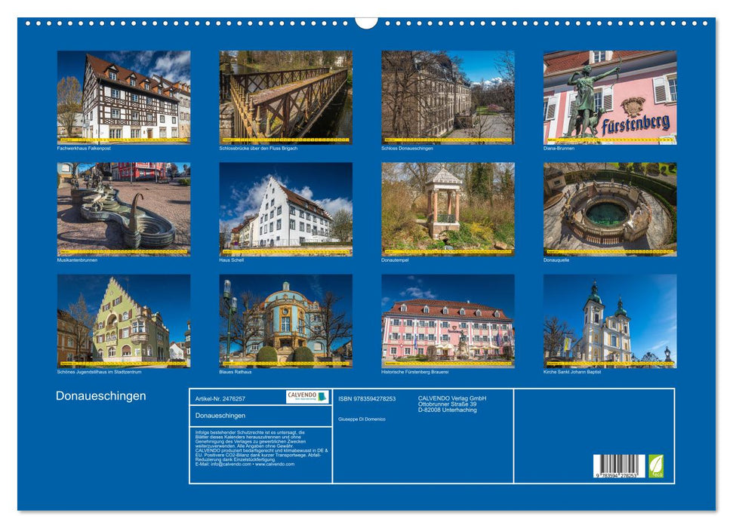
Task: Select the Kirche Sankt Johann Baptist photo
Action: [x=610, y=321]
